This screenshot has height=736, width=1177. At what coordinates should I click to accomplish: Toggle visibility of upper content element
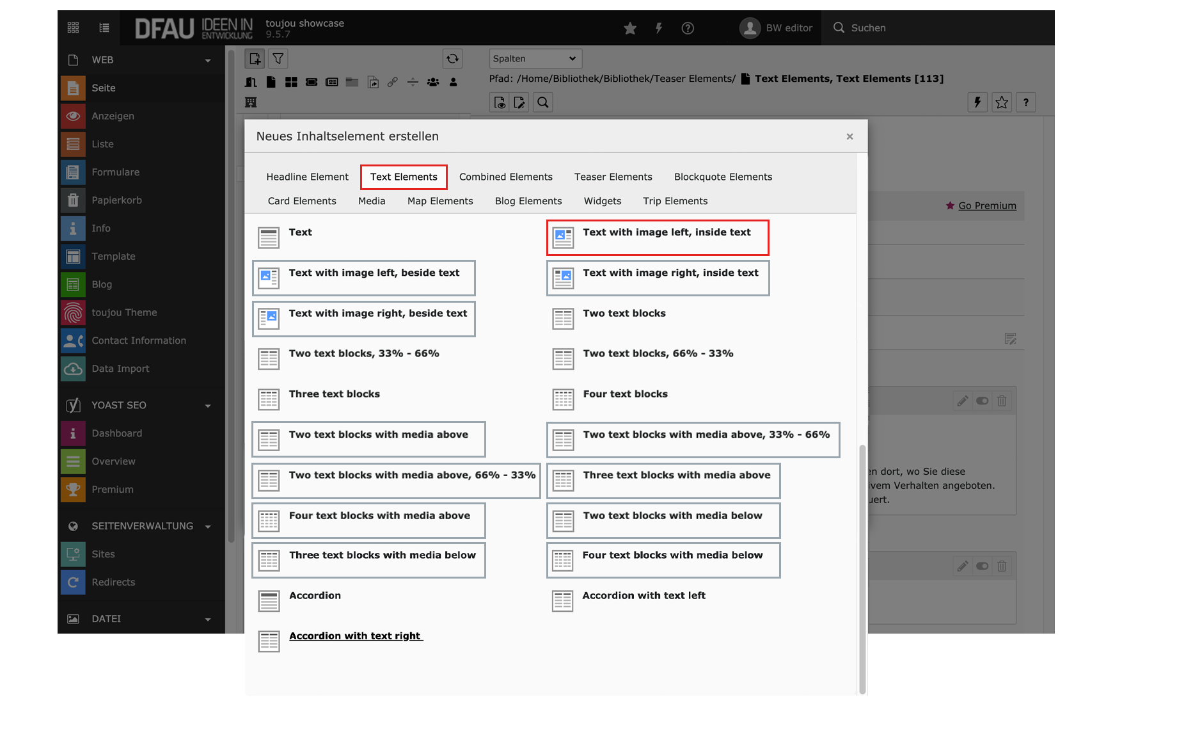pyautogui.click(x=982, y=401)
